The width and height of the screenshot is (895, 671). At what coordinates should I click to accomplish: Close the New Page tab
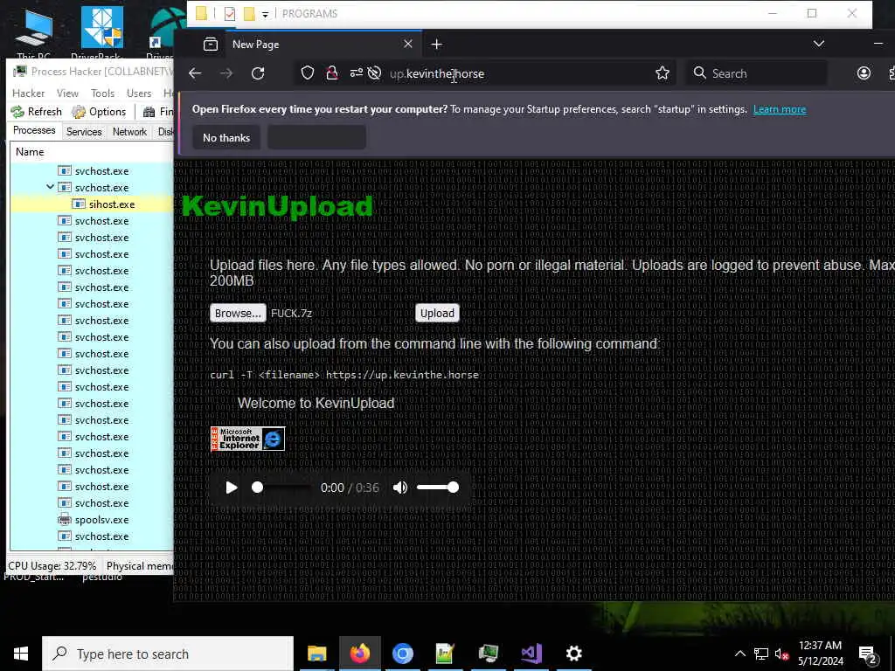(407, 44)
